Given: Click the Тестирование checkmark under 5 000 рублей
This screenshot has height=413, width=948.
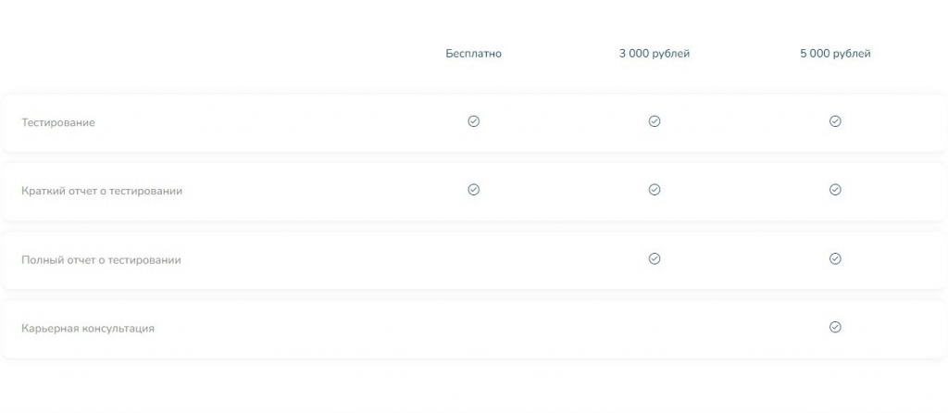Looking at the screenshot, I should [835, 121].
